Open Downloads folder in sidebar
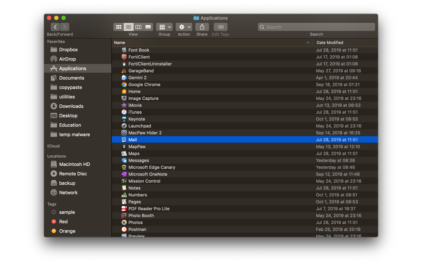This screenshot has height=264, width=422. click(71, 106)
